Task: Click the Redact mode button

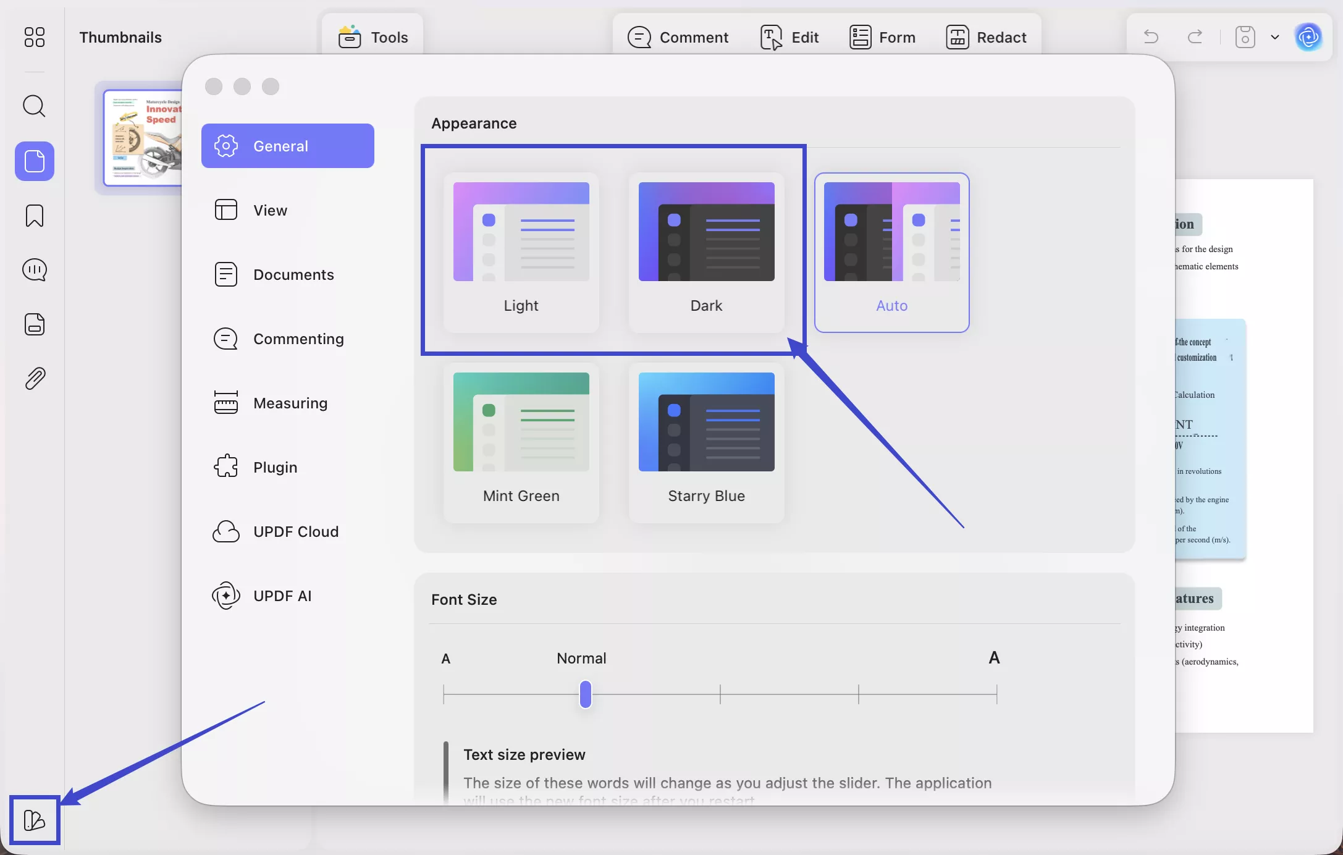Action: pos(986,37)
